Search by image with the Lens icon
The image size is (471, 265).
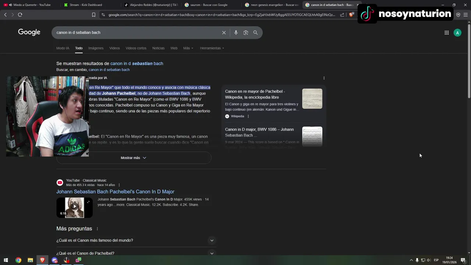tap(246, 33)
